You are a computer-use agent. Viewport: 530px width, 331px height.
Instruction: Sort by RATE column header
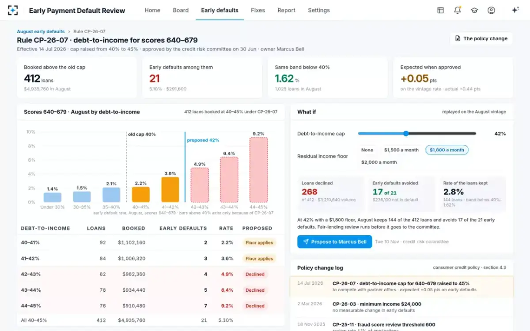point(226,228)
